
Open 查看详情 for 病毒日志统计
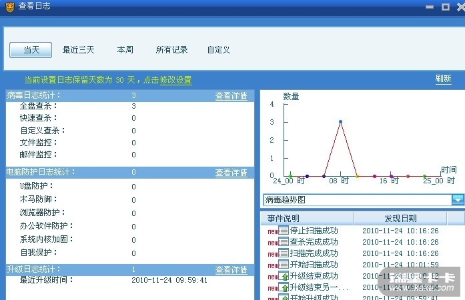tap(231, 96)
